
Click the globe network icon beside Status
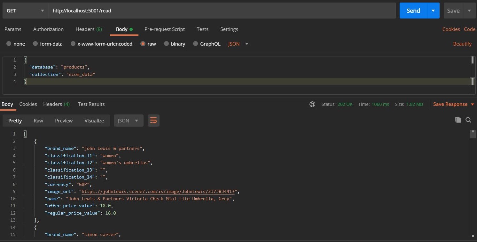coord(312,104)
